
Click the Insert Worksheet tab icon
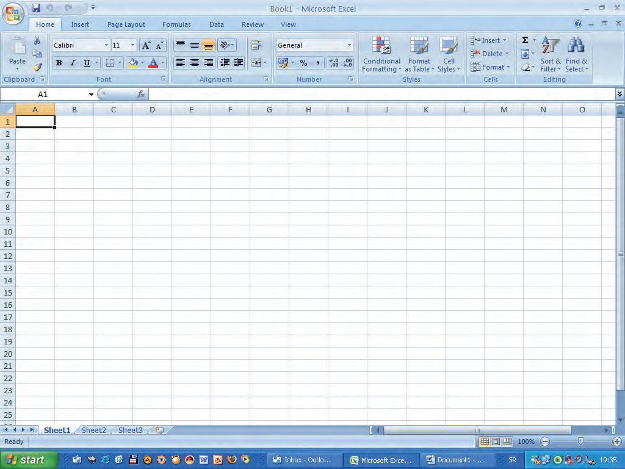(159, 430)
